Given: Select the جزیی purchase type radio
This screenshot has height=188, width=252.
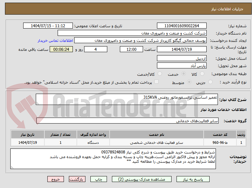Looking at the screenshot, I should click(x=210, y=82).
